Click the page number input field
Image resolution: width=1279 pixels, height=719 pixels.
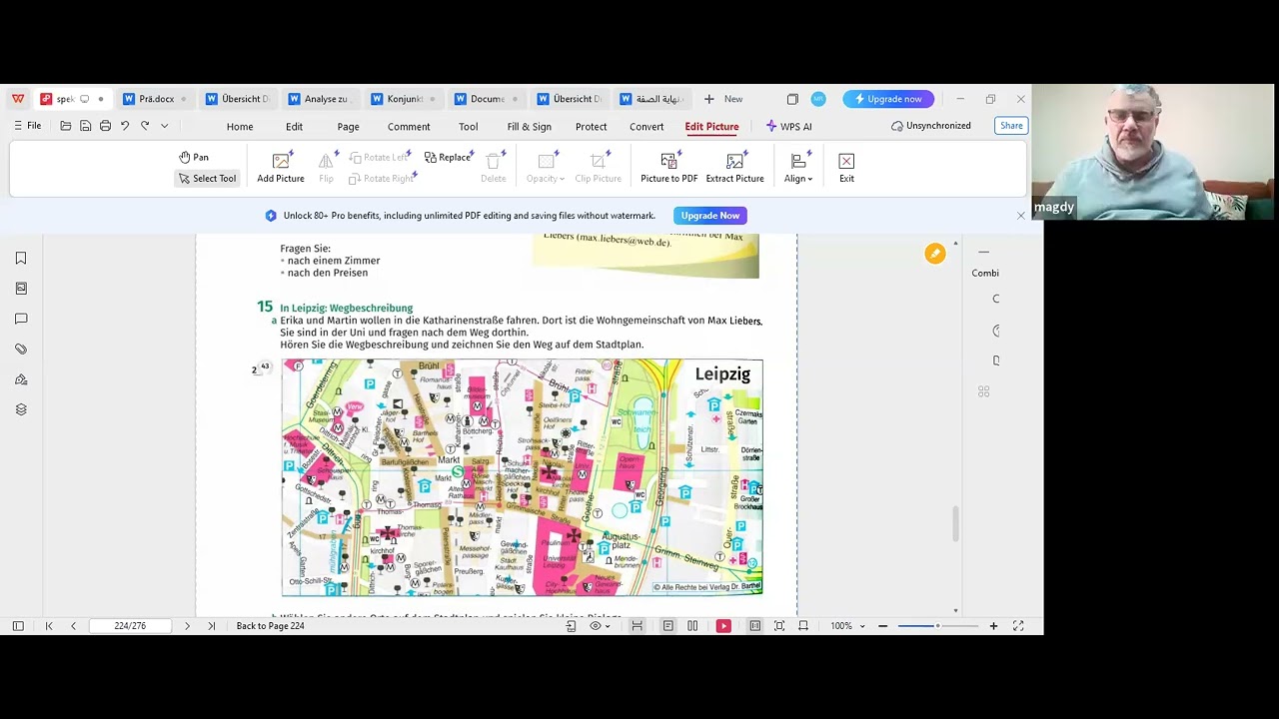pyautogui.click(x=130, y=626)
